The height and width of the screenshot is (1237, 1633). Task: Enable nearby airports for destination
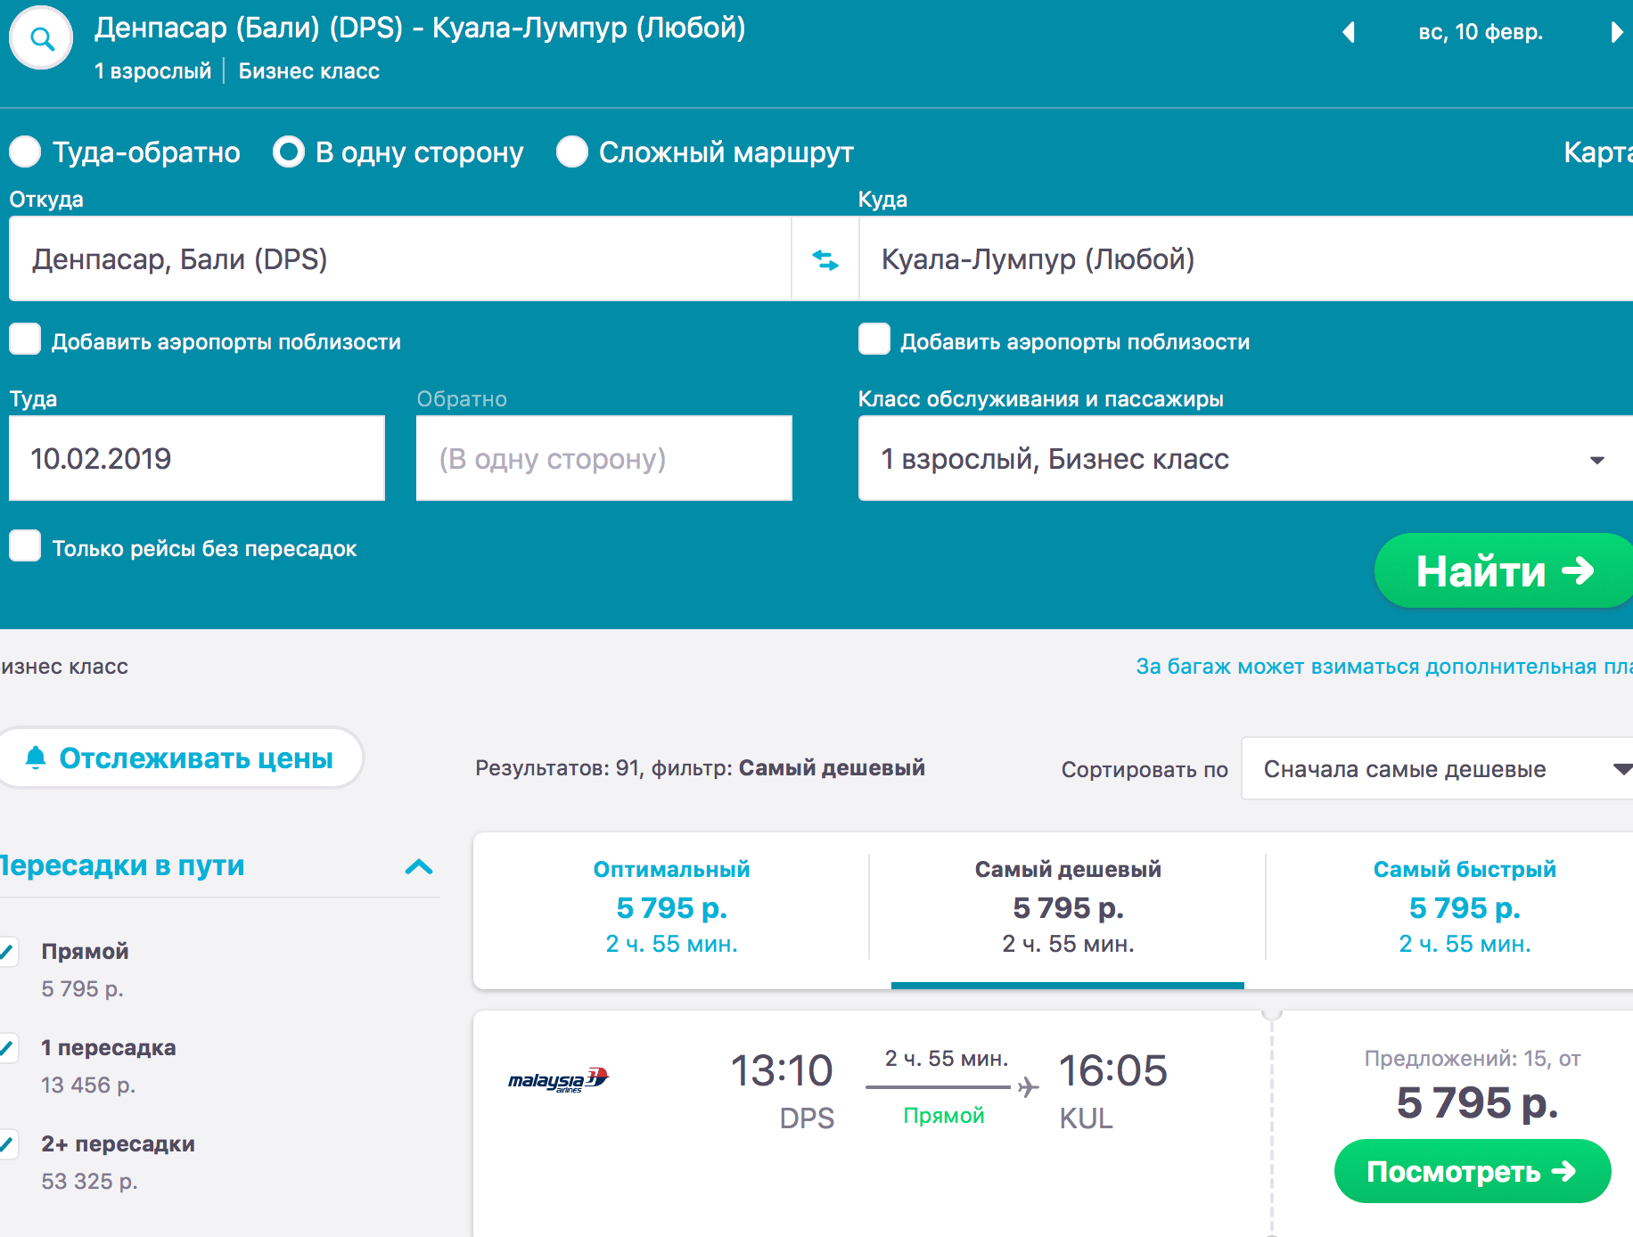point(874,340)
